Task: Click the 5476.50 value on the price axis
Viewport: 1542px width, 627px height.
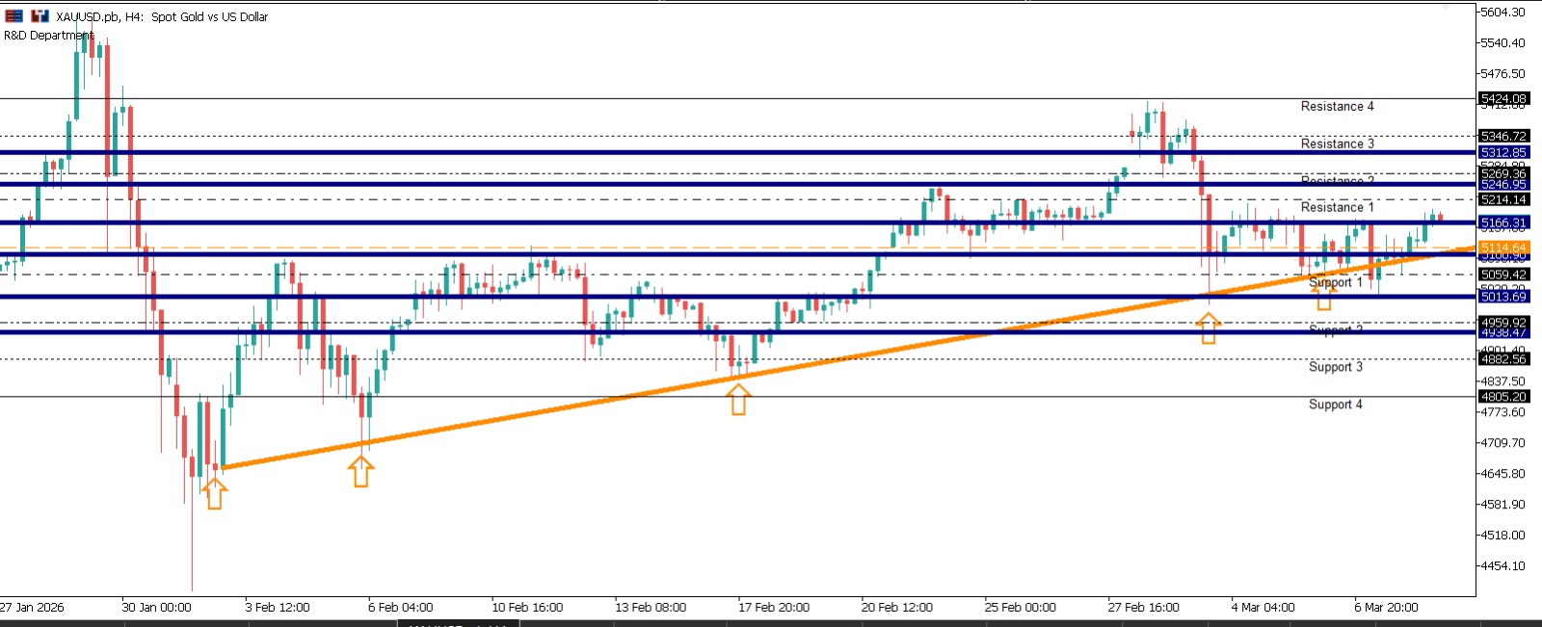Action: pos(1503,74)
